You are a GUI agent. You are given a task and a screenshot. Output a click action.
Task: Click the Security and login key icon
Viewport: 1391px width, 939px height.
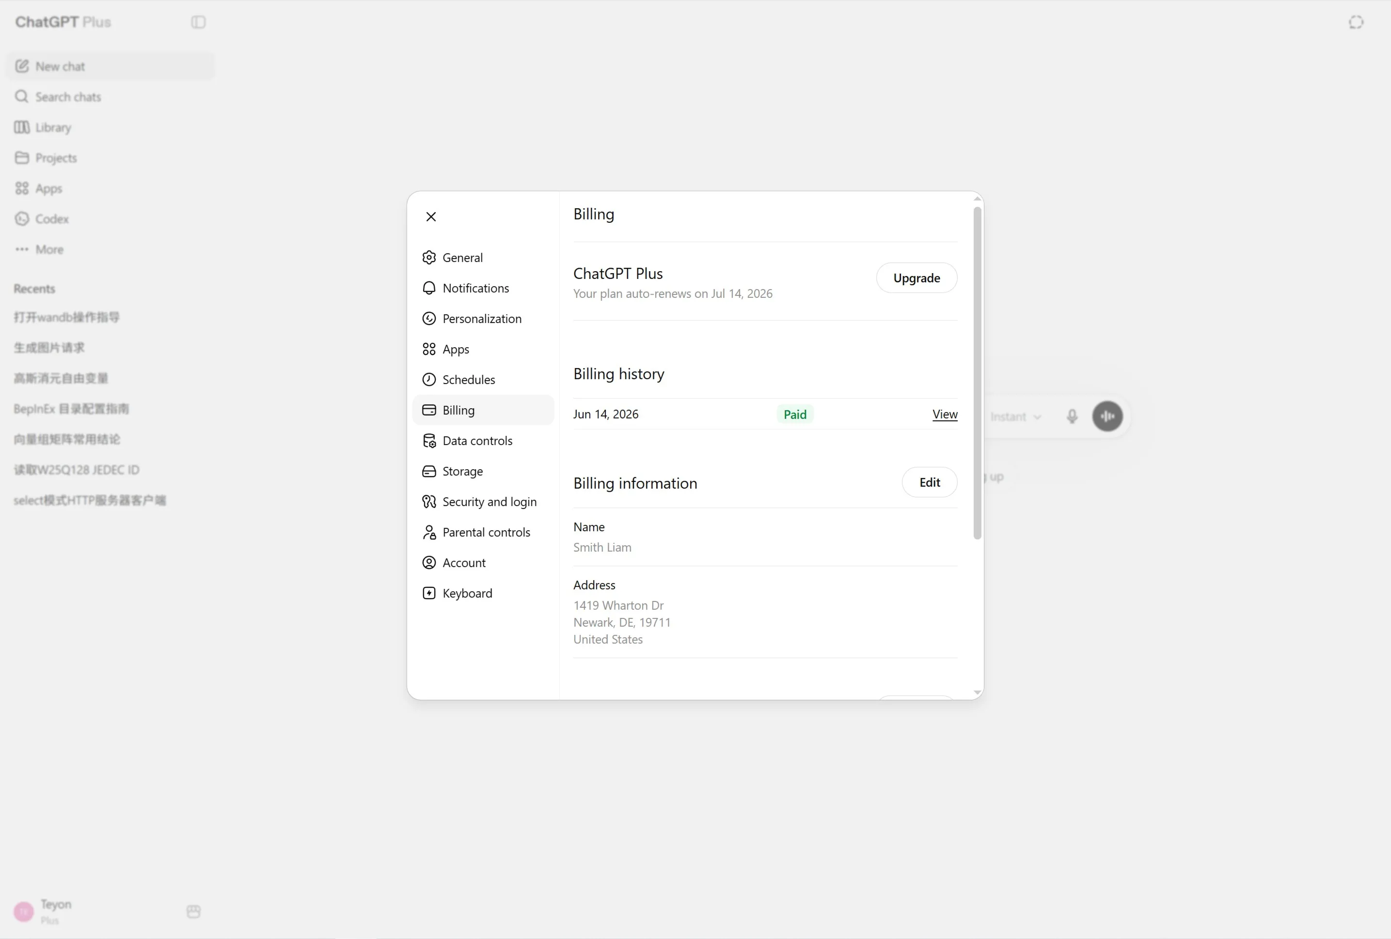[x=429, y=502]
